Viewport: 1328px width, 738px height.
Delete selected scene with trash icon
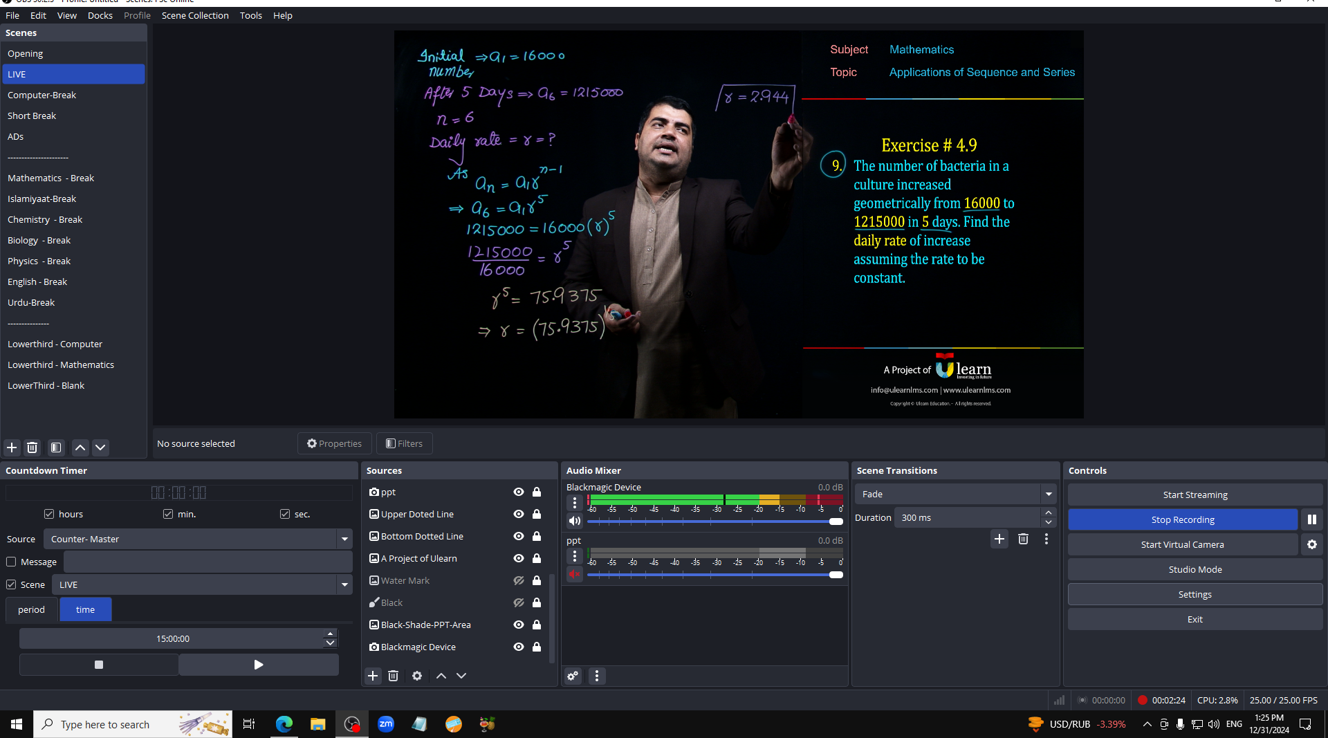click(32, 448)
